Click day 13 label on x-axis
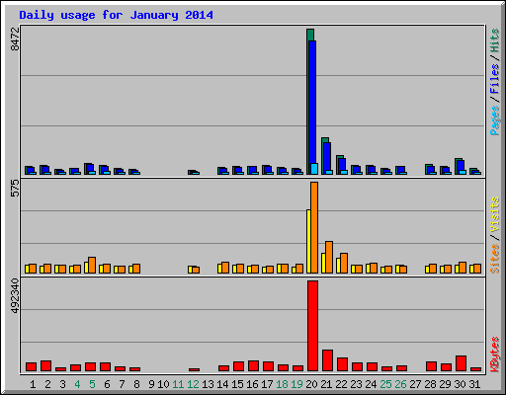Image resolution: width=506 pixels, height=395 pixels. (x=208, y=384)
